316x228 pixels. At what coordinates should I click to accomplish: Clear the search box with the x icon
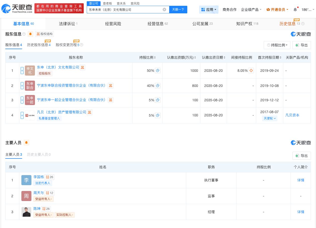164,10
